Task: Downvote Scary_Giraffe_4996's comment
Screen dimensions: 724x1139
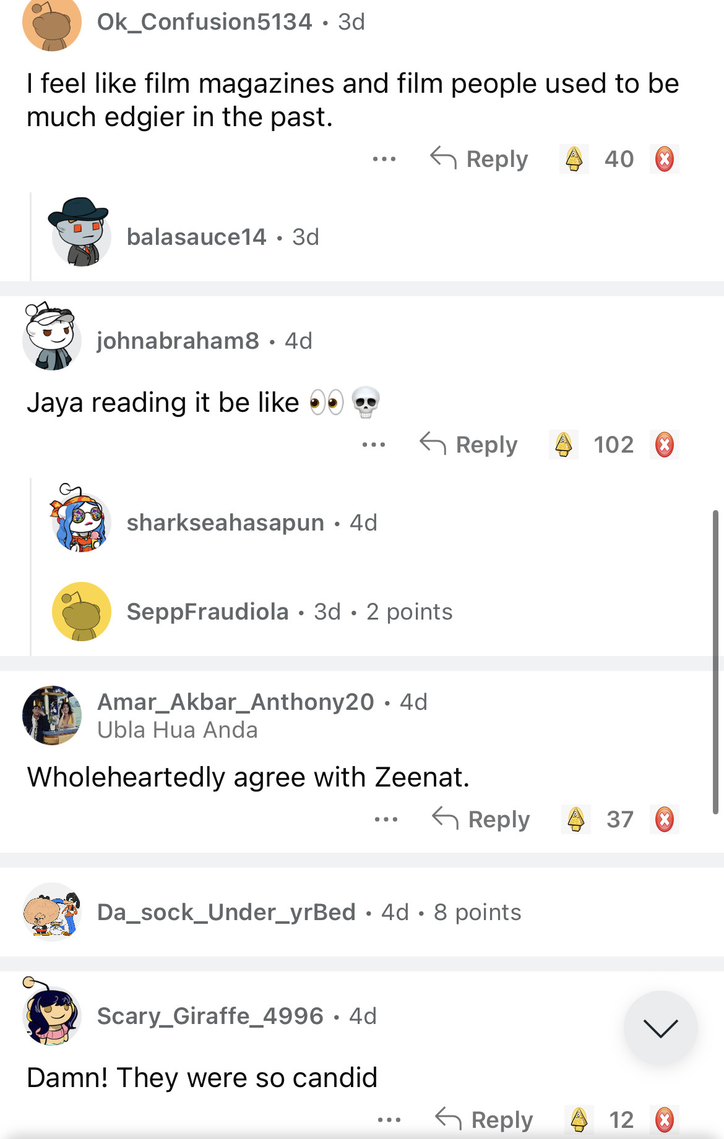Action: [x=665, y=1120]
